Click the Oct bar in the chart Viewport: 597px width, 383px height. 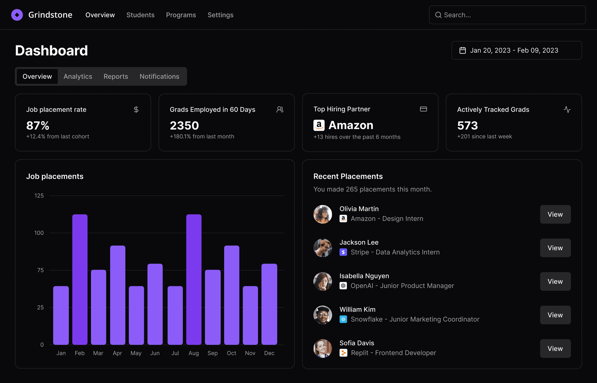pos(232,295)
